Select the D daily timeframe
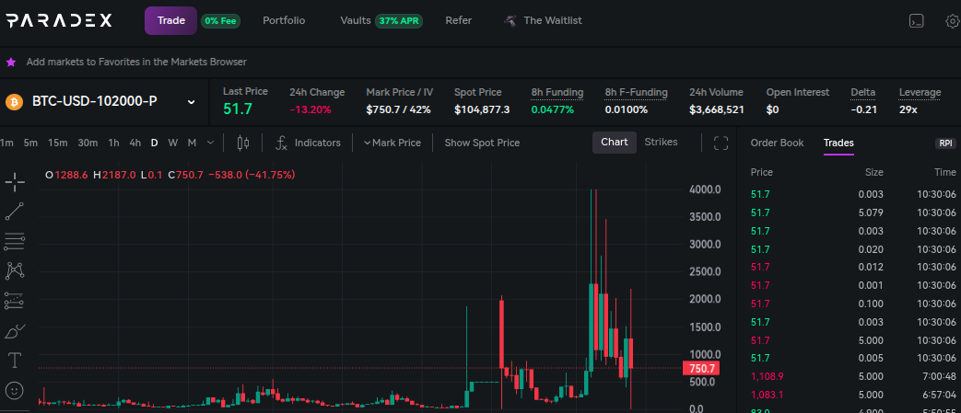The height and width of the screenshot is (413, 961). click(155, 143)
